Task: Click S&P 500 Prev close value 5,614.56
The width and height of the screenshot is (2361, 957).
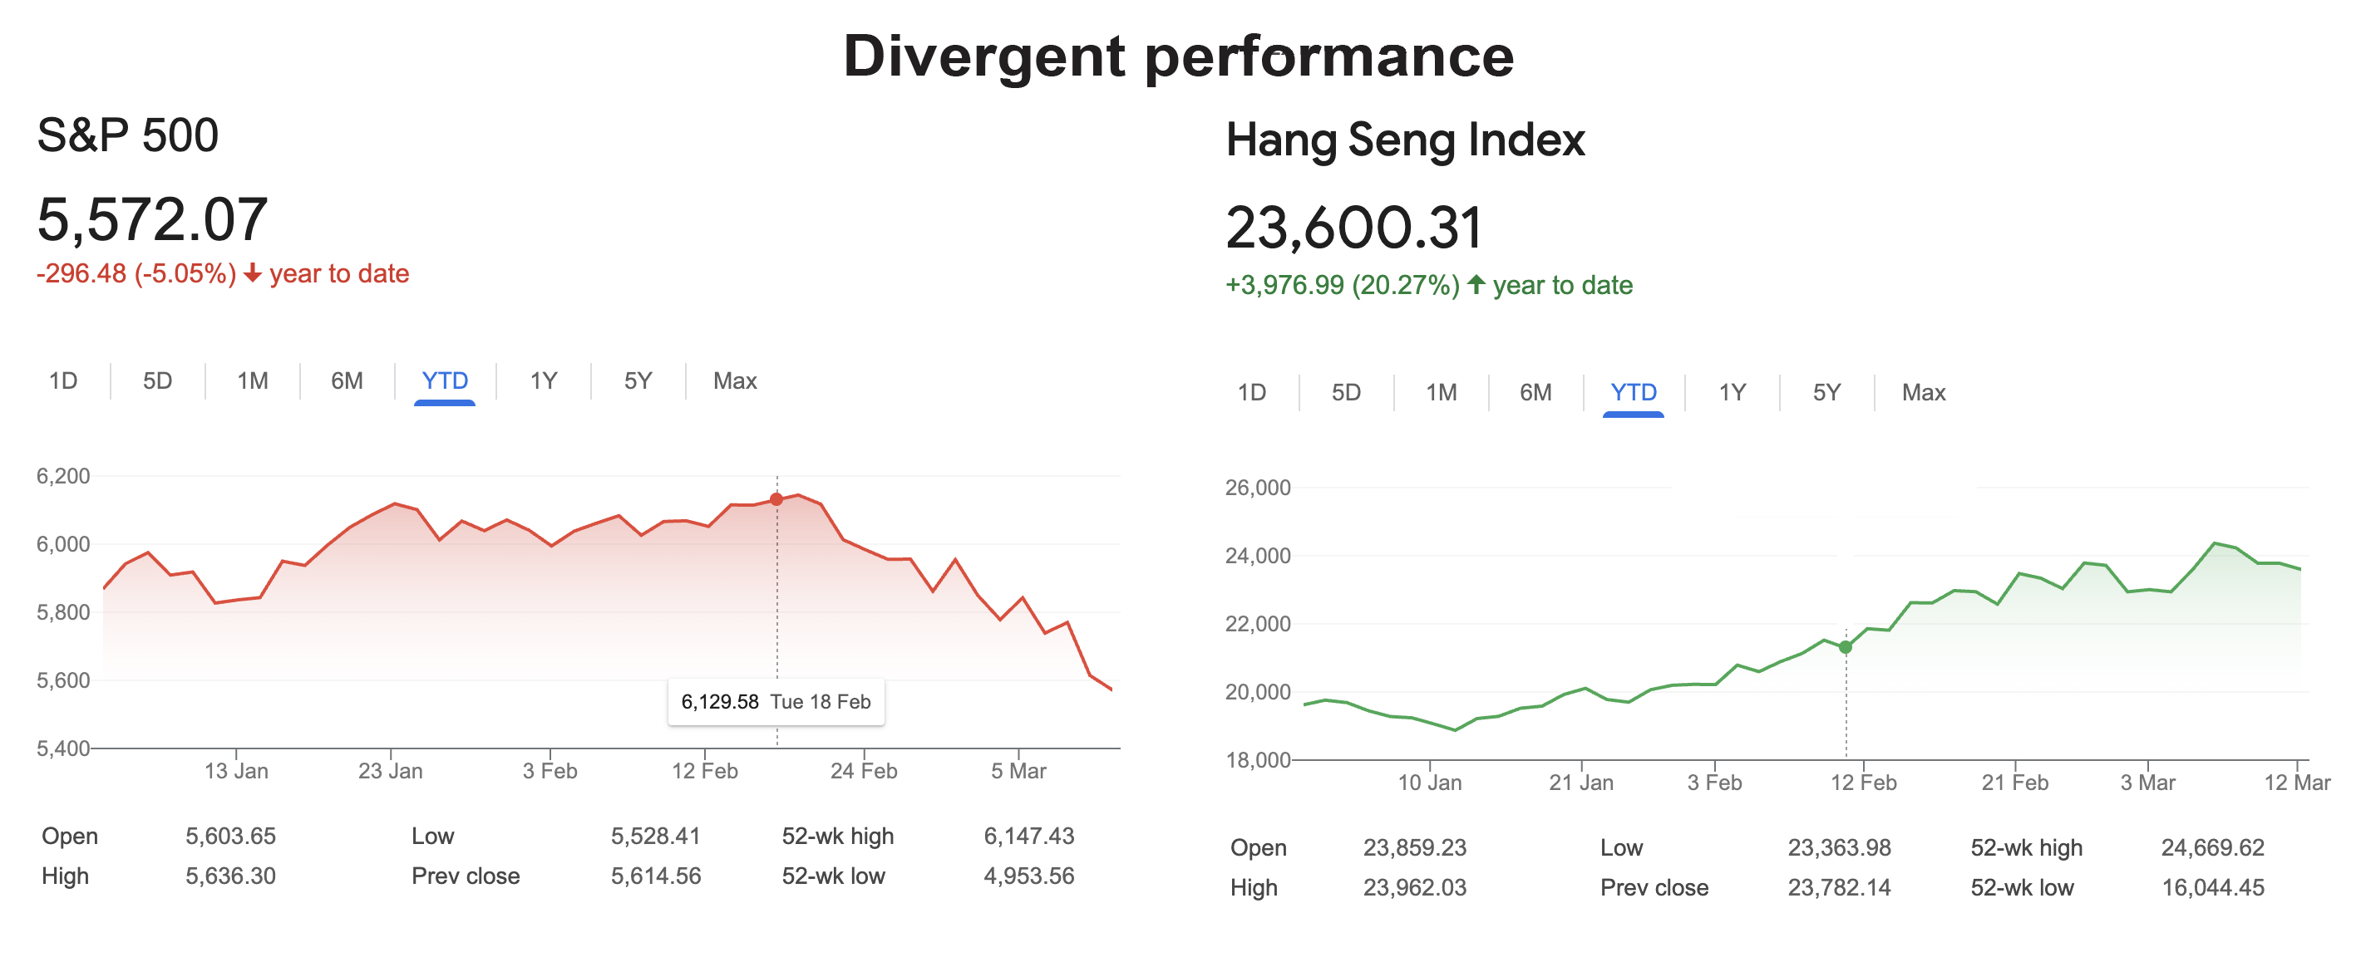Action: 656,876
